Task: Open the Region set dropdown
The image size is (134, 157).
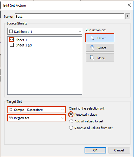Action: click(x=36, y=118)
